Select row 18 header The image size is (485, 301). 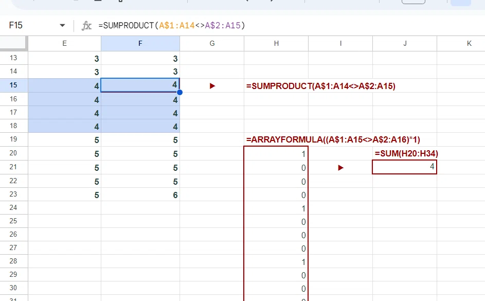pos(13,126)
